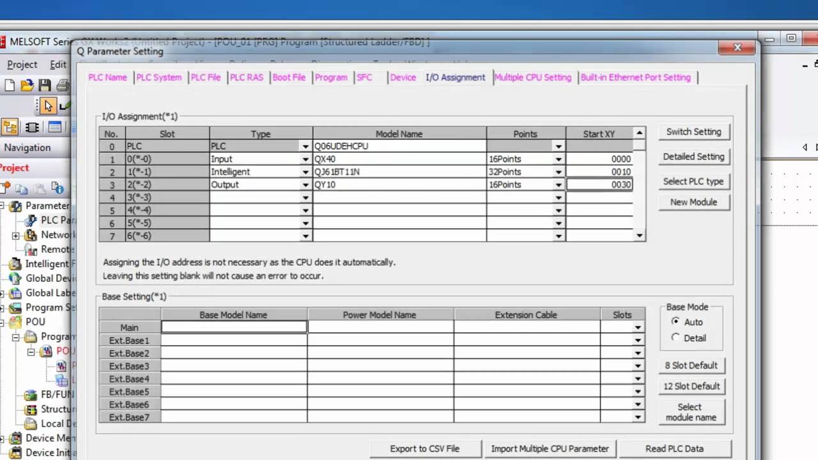Open Type dropdown for Intelligent row
Viewport: 818px width, 460px height.
pyautogui.click(x=305, y=172)
